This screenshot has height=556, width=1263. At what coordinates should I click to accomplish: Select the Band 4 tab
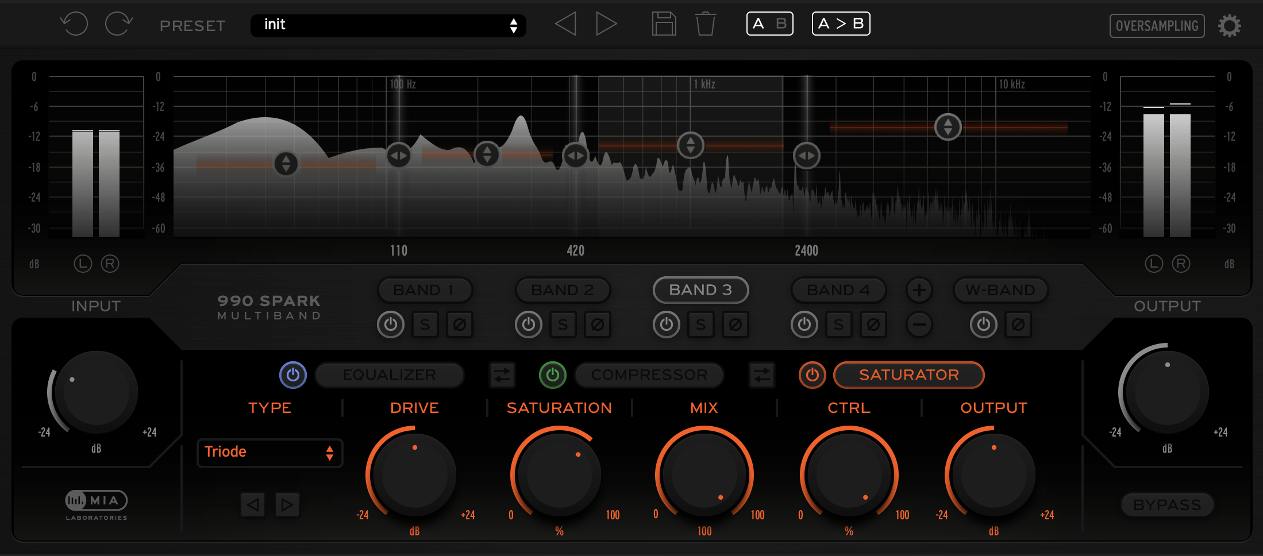pyautogui.click(x=838, y=290)
